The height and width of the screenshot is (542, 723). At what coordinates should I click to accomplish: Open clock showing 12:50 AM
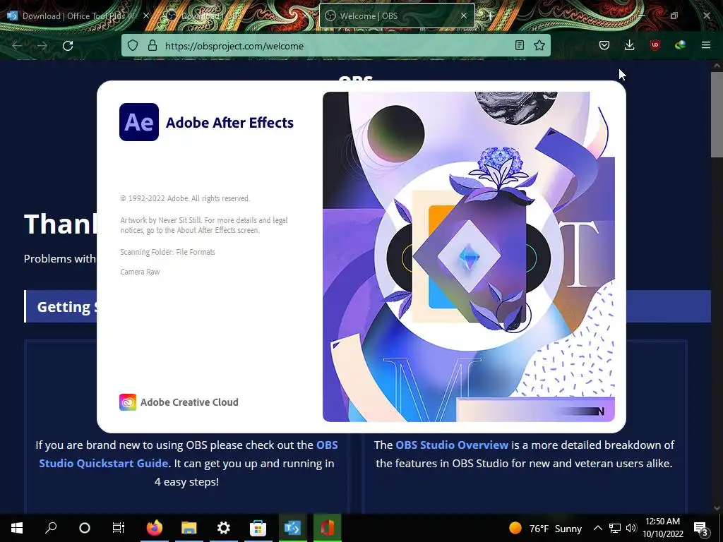[x=662, y=528]
